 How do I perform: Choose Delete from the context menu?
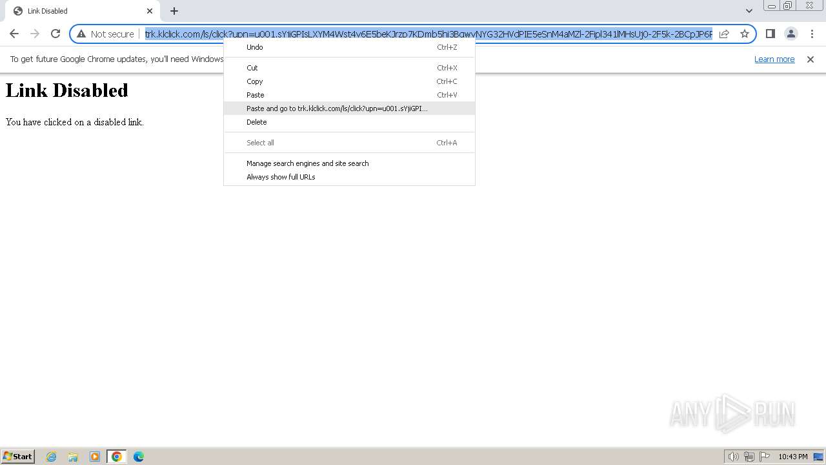click(349, 122)
